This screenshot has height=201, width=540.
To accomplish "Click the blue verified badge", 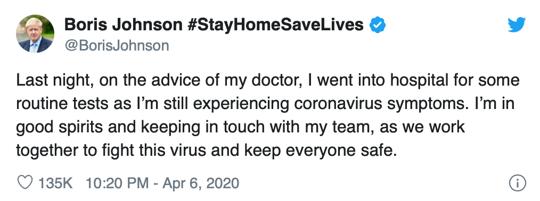I will [x=378, y=25].
